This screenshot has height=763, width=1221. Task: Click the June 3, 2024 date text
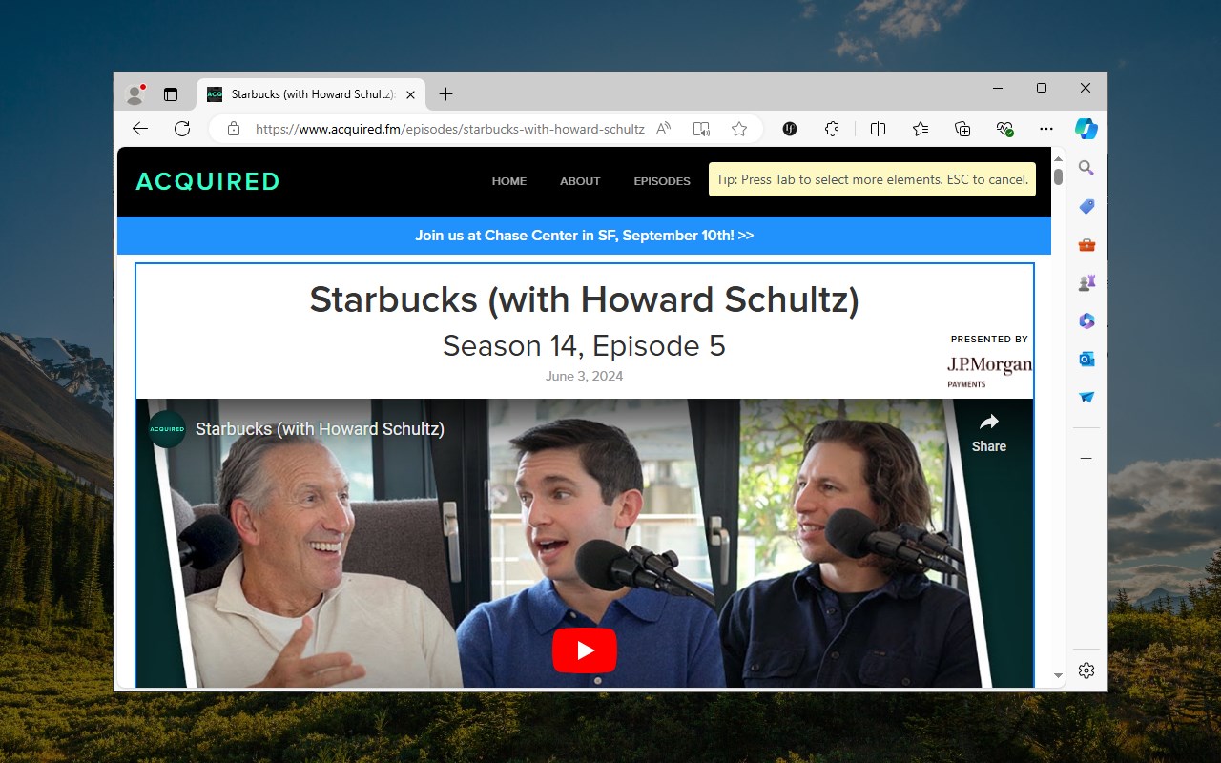tap(584, 376)
